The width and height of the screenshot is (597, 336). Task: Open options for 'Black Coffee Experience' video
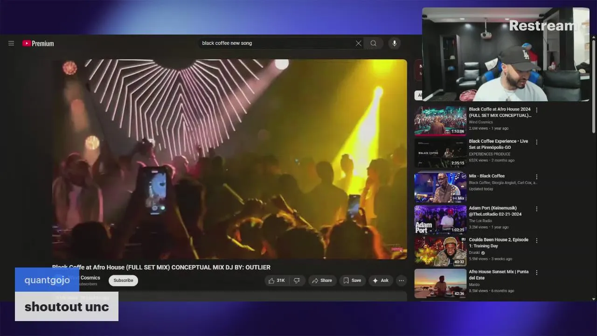pyautogui.click(x=537, y=142)
